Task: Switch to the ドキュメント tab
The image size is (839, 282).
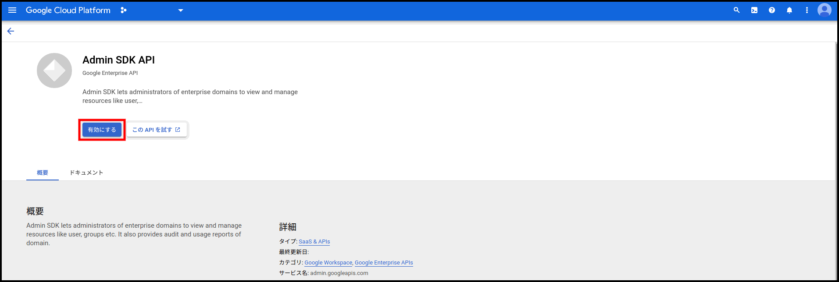Action: point(86,173)
